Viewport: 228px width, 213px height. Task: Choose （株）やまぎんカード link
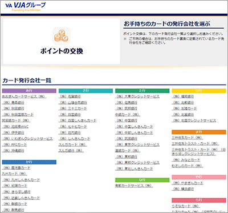pos(188,183)
